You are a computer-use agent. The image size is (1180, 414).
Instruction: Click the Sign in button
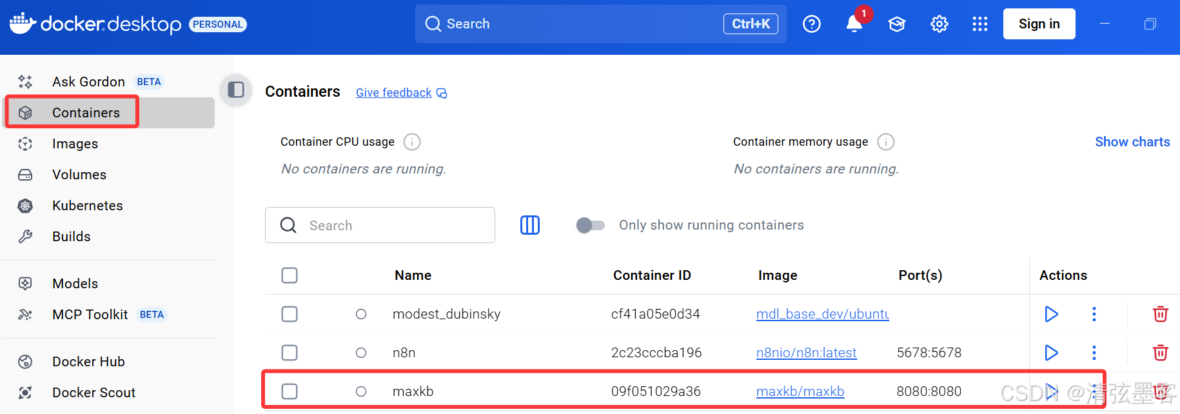coord(1039,24)
